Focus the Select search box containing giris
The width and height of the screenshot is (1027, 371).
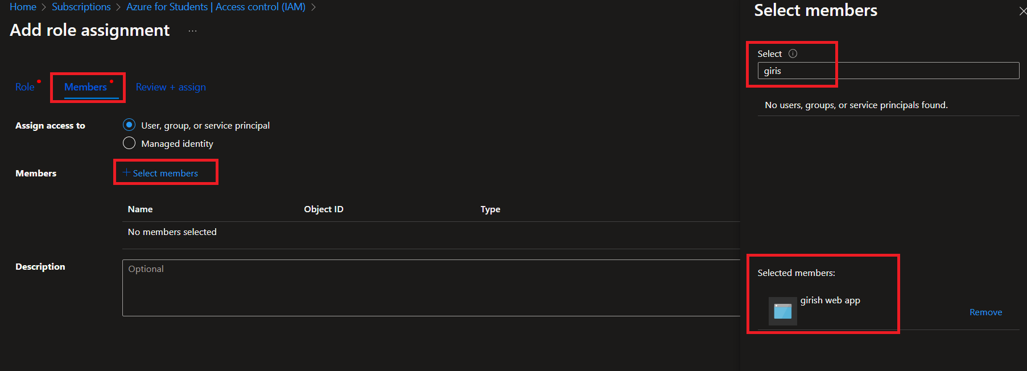(888, 71)
